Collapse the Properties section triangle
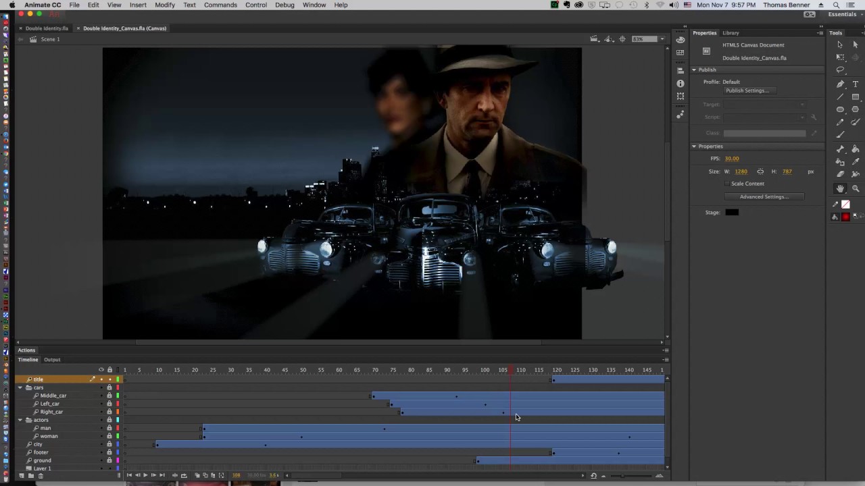The image size is (865, 486). tap(694, 146)
